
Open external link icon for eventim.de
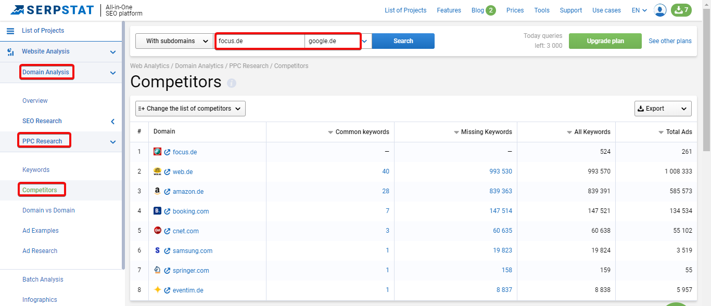pyautogui.click(x=167, y=290)
